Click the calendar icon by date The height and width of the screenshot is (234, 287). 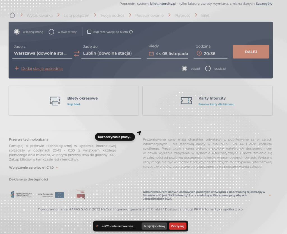tap(151, 54)
